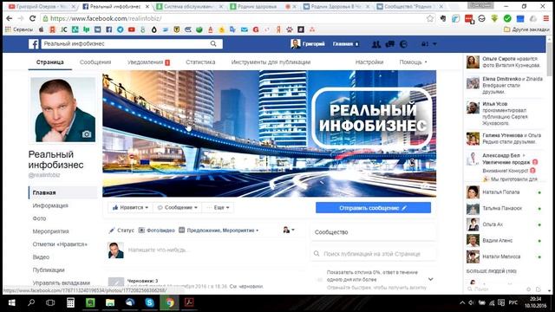Bookmark this page with the star icon
Viewport: 555px width, 312px height.
[x=430, y=18]
